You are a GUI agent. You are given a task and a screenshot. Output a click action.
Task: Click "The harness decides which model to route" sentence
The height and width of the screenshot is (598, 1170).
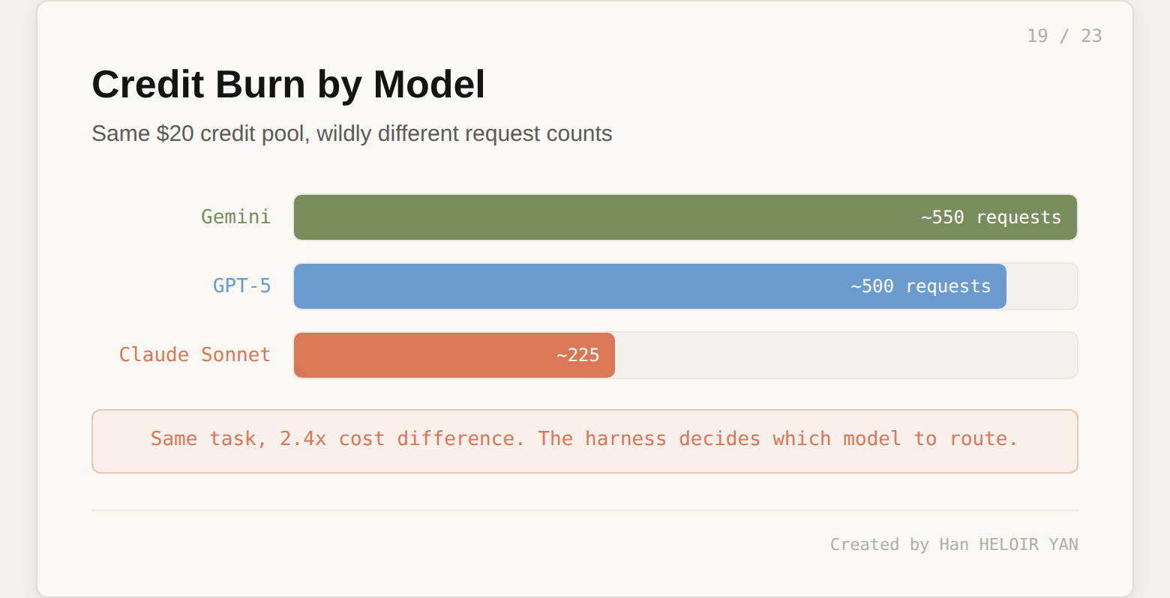(x=777, y=439)
